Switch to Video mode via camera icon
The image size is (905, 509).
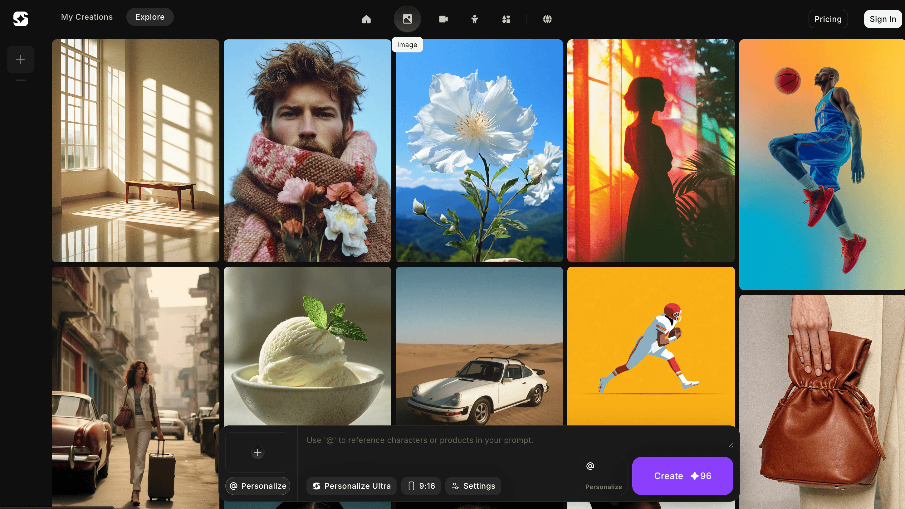443,19
